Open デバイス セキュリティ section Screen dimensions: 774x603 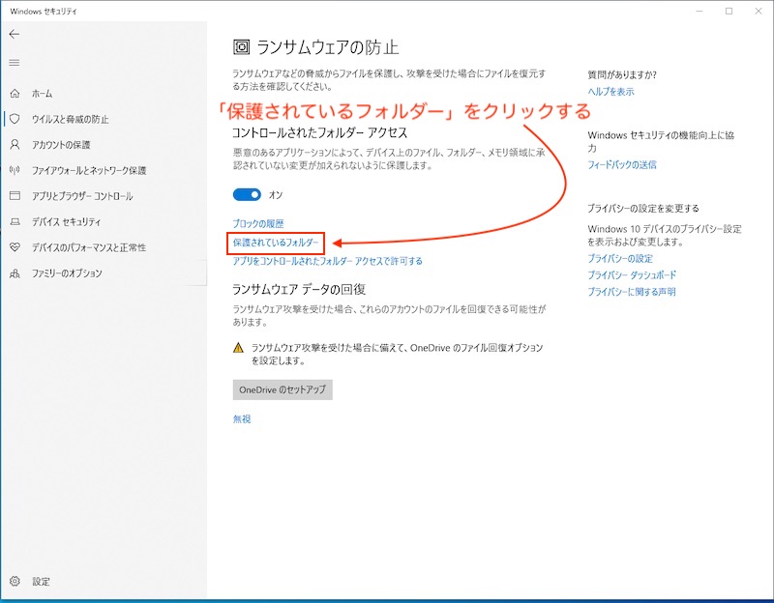(66, 222)
